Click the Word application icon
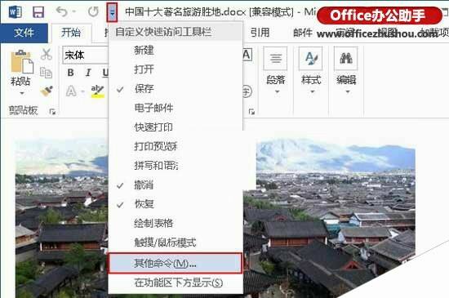This screenshot has height=298, width=449. click(15, 12)
